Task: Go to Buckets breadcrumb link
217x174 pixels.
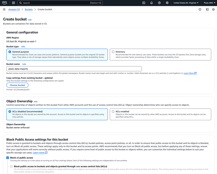Action: click(x=29, y=9)
